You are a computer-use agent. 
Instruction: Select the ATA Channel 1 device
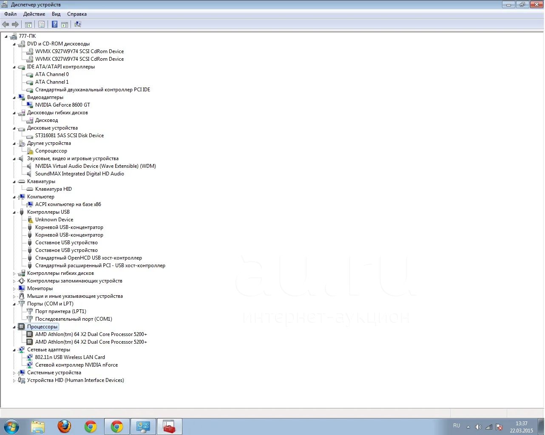click(x=52, y=82)
